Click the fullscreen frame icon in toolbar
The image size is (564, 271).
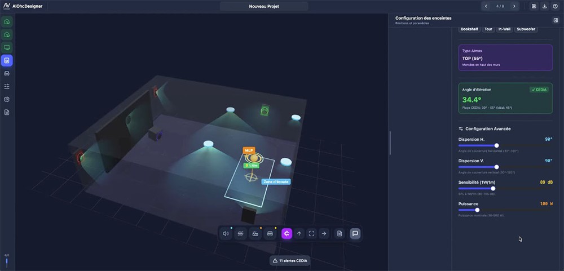pos(311,233)
